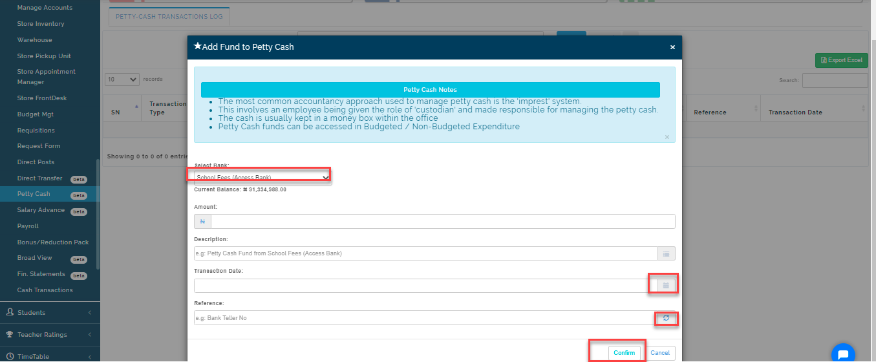Close the Add Fund to Petty Cash dialog
Image resolution: width=876 pixels, height=362 pixels.
672,47
